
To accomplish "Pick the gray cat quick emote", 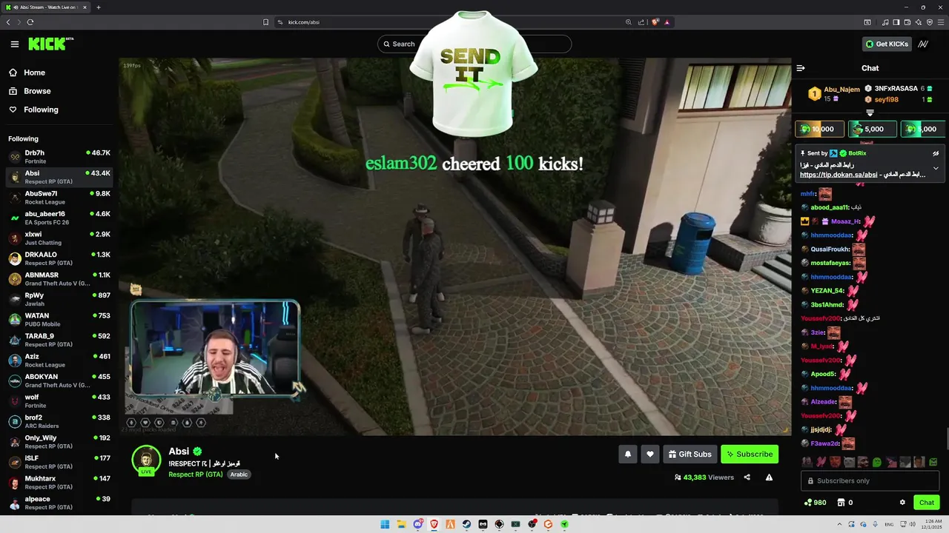I will [x=849, y=462].
